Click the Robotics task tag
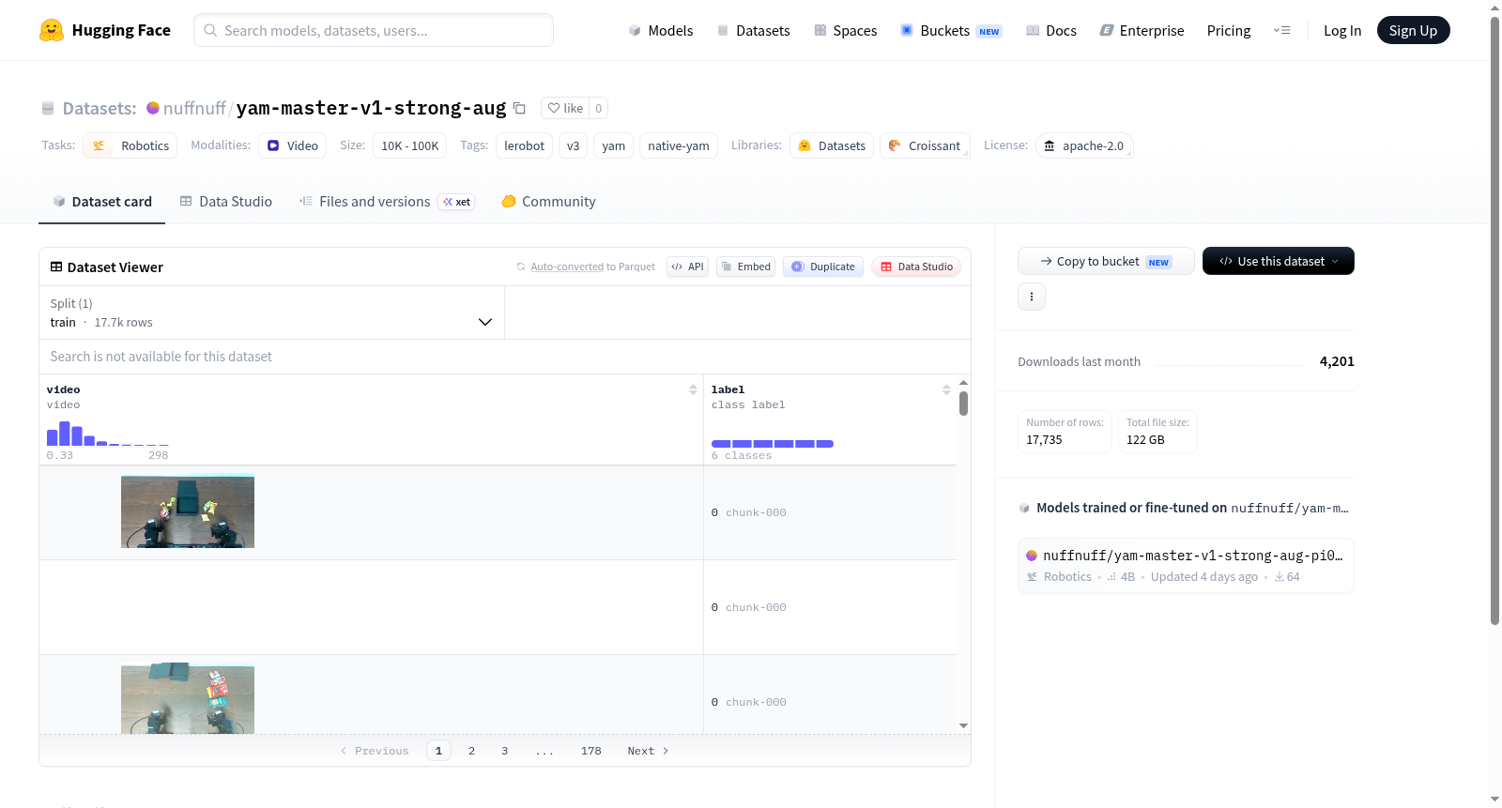Screen dimensions: 1502x808 pos(130,145)
